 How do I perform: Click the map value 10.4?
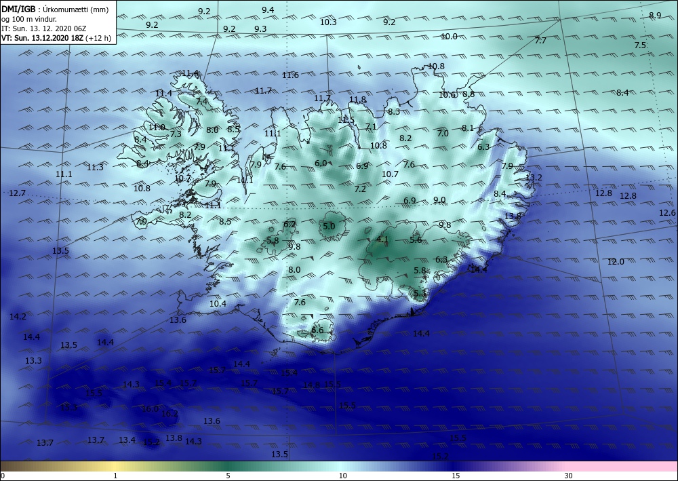(218, 304)
